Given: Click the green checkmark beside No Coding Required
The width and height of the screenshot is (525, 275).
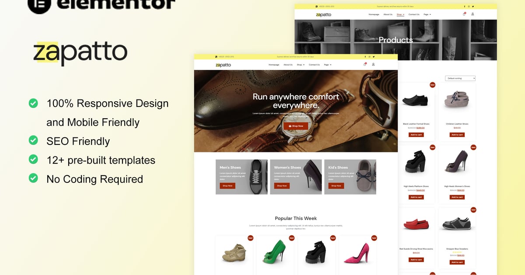Looking at the screenshot, I should pos(33,178).
